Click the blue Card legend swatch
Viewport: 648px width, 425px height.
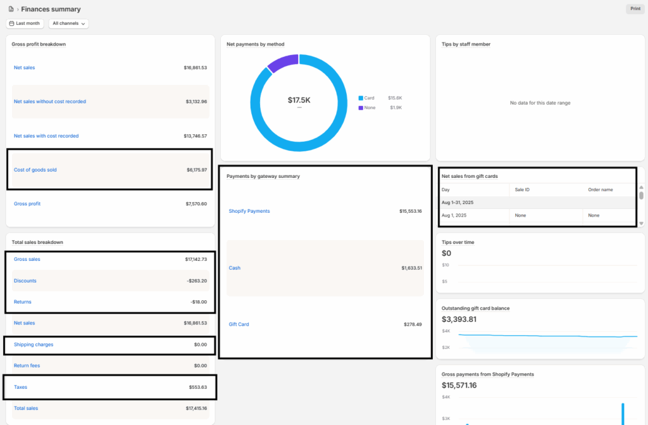tap(361, 98)
